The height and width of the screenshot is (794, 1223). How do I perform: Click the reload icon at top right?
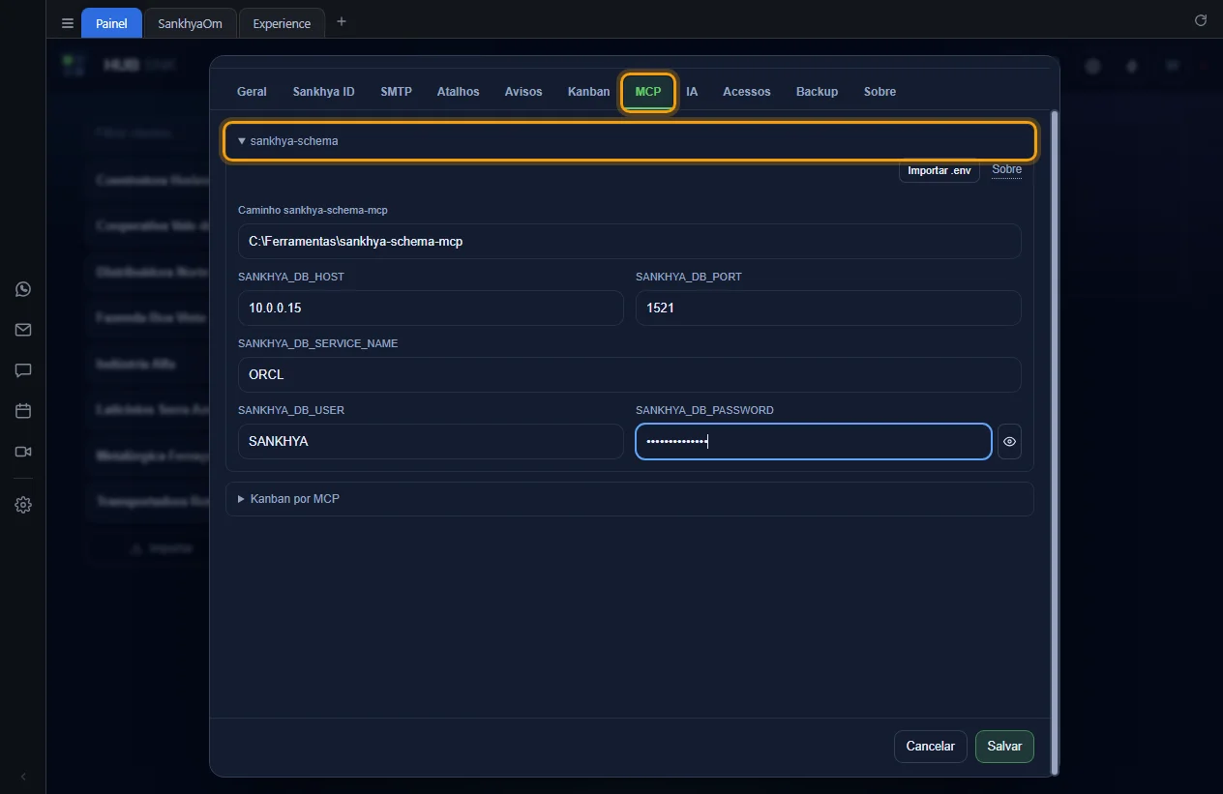tap(1201, 20)
